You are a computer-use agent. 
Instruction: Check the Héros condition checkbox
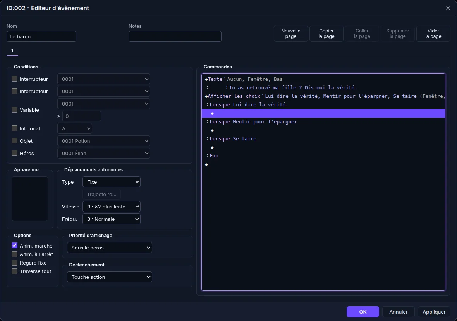point(15,153)
